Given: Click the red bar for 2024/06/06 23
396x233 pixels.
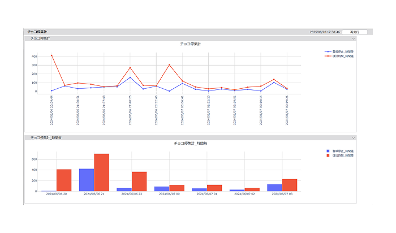Looking at the screenshot, I should point(139,182).
